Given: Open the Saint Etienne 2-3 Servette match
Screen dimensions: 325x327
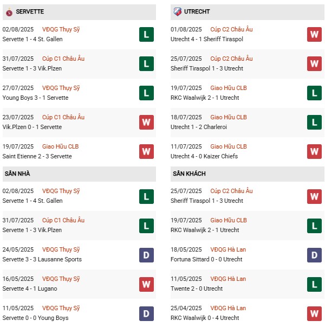Looking at the screenshot, I should pos(37,156).
